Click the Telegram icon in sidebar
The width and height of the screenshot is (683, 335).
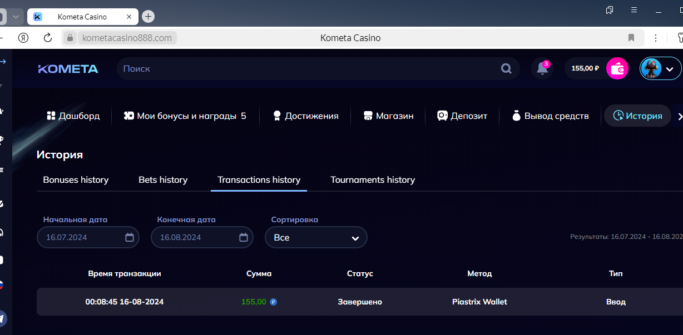click(3, 318)
